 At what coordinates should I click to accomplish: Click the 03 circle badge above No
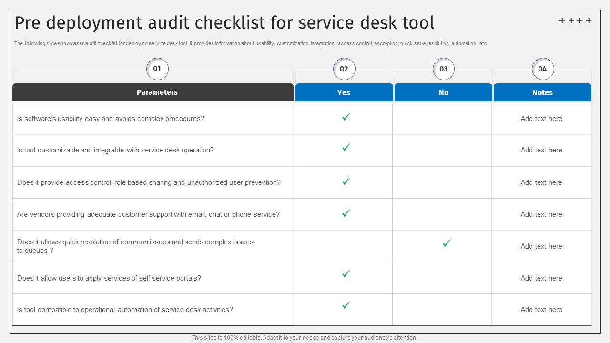pyautogui.click(x=443, y=69)
